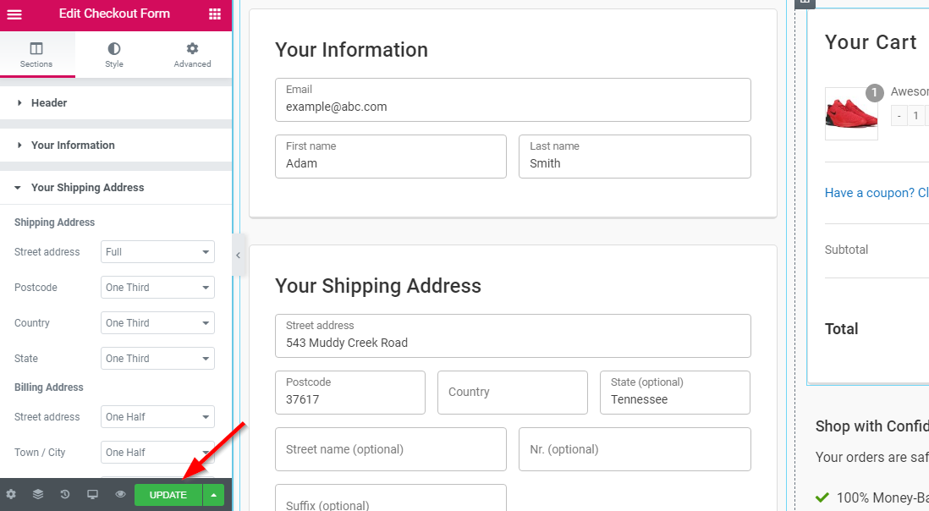Open the widgets grid panel icon
The height and width of the screenshot is (511, 929).
pos(215,14)
